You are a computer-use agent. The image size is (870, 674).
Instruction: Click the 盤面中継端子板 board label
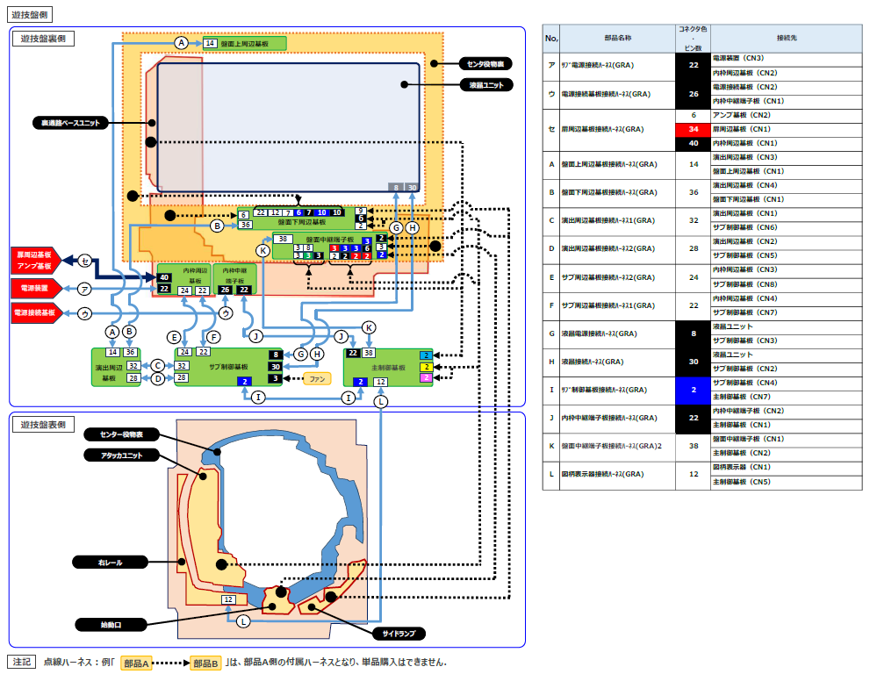pos(329,239)
